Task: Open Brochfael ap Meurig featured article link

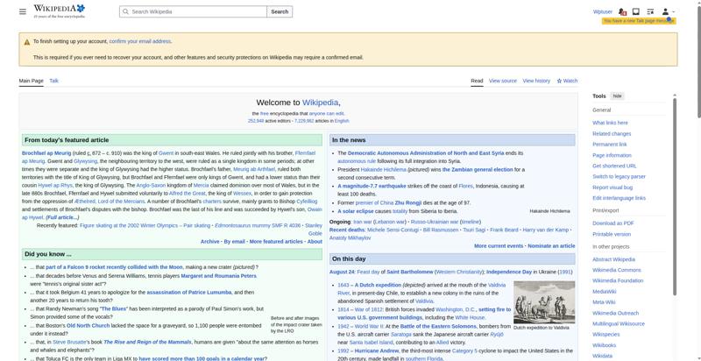Action: pos(46,153)
